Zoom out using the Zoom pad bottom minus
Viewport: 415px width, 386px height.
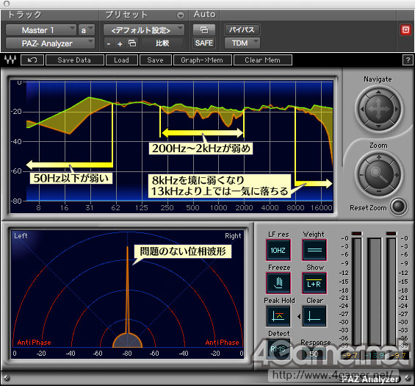click(379, 191)
